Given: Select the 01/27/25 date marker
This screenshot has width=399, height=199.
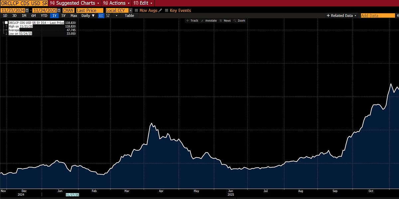Looking at the screenshot, I should click(72, 195).
